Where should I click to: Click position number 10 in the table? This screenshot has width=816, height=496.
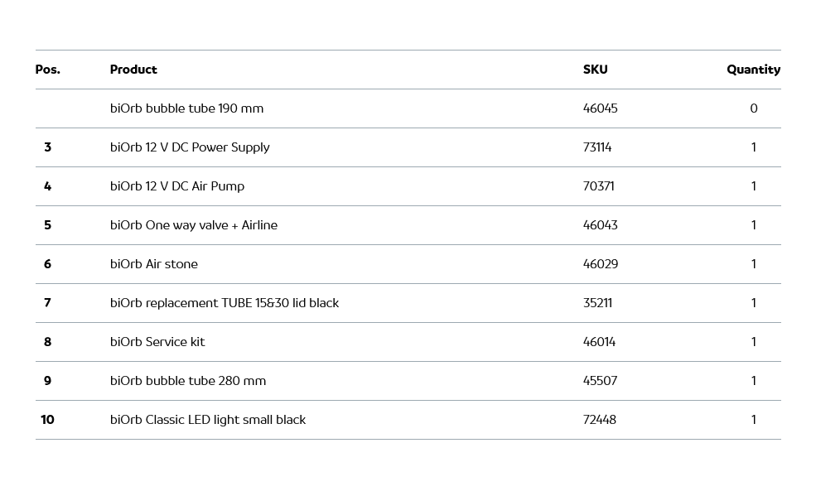[47, 420]
